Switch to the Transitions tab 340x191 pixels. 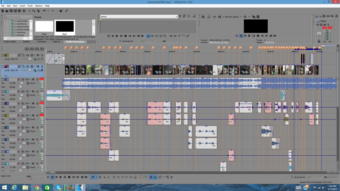click(x=41, y=42)
